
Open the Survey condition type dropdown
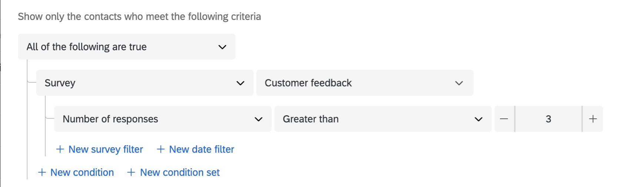click(145, 83)
